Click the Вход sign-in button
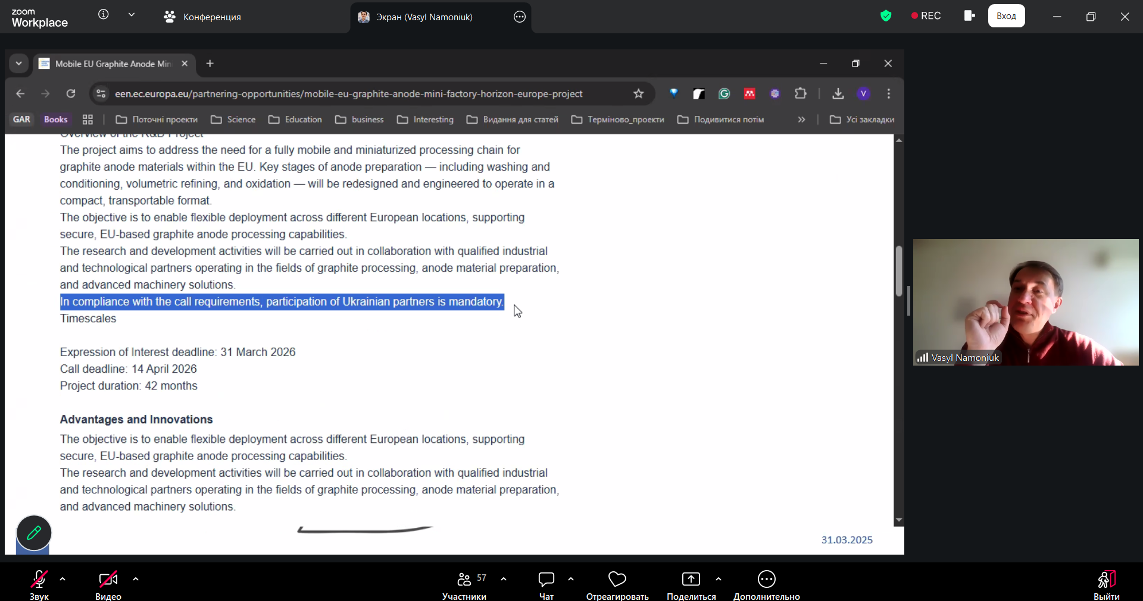This screenshot has width=1143, height=601. point(1006,16)
